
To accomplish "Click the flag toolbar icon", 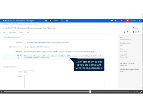I will (x=127, y=32).
